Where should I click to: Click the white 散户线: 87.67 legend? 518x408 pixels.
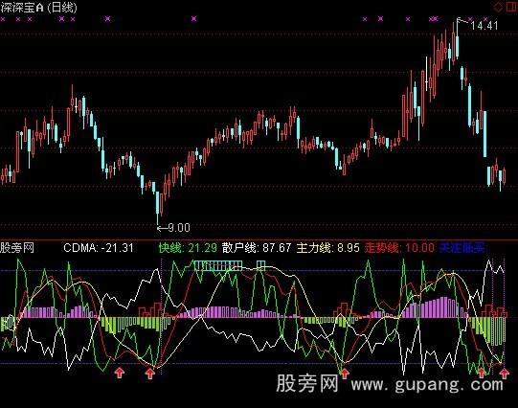tap(257, 248)
